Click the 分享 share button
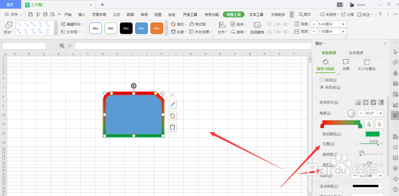 (348, 14)
